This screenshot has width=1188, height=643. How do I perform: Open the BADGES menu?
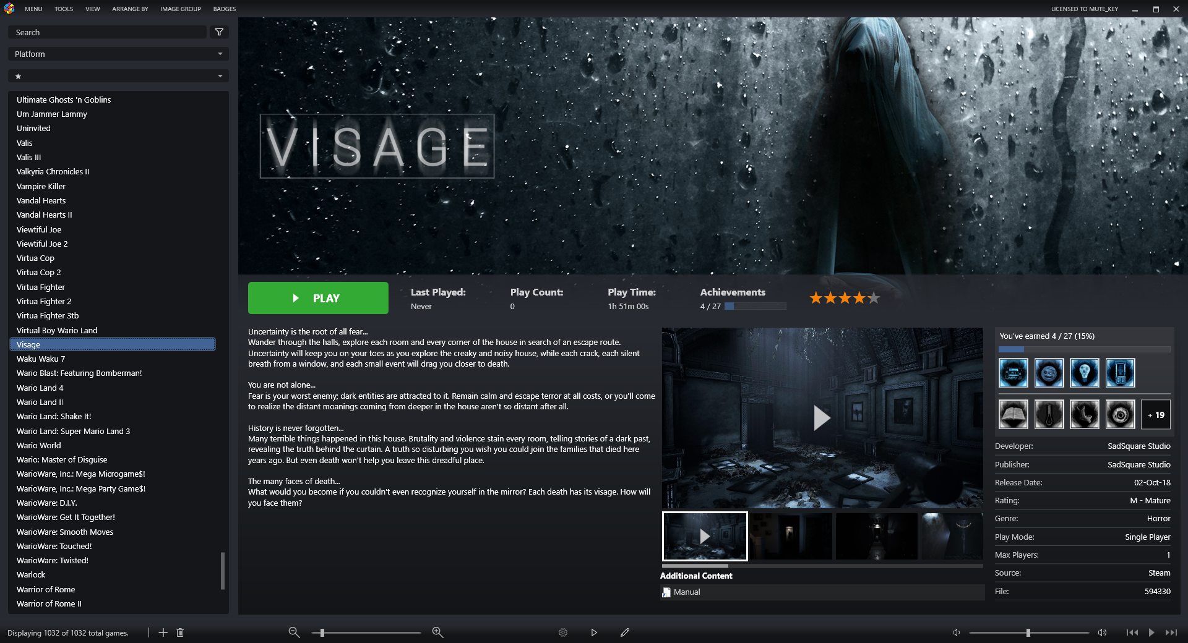coord(225,9)
